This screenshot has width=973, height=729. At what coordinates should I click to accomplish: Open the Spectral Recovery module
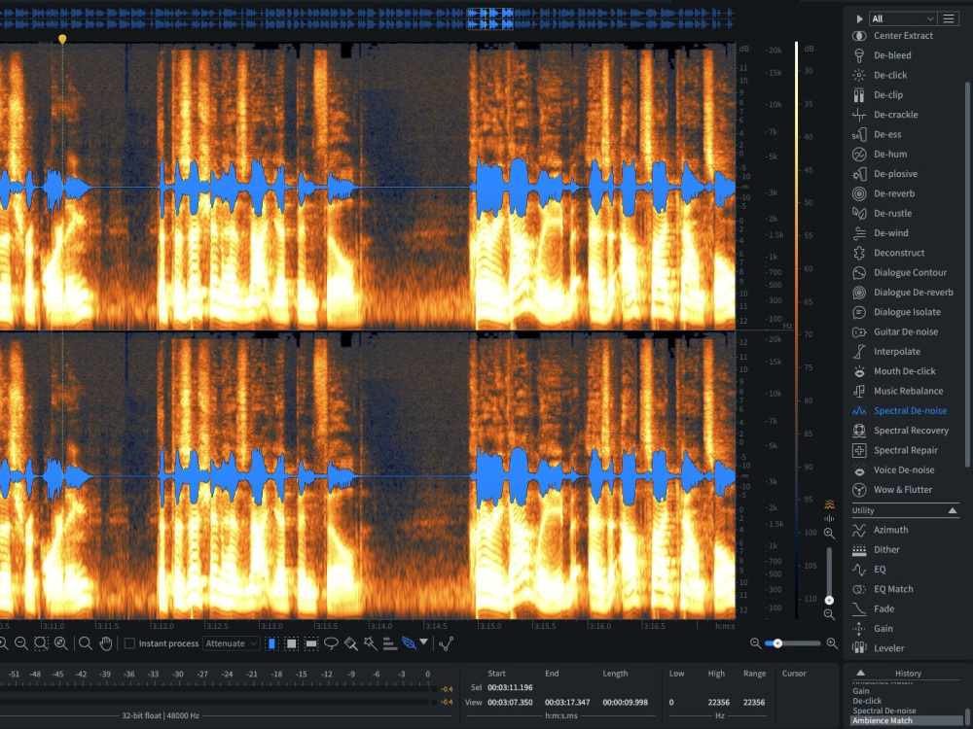pos(902,431)
